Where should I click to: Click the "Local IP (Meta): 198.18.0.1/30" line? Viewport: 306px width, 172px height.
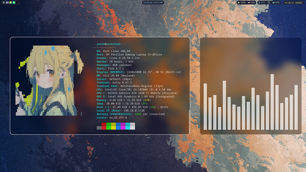(x=121, y=111)
